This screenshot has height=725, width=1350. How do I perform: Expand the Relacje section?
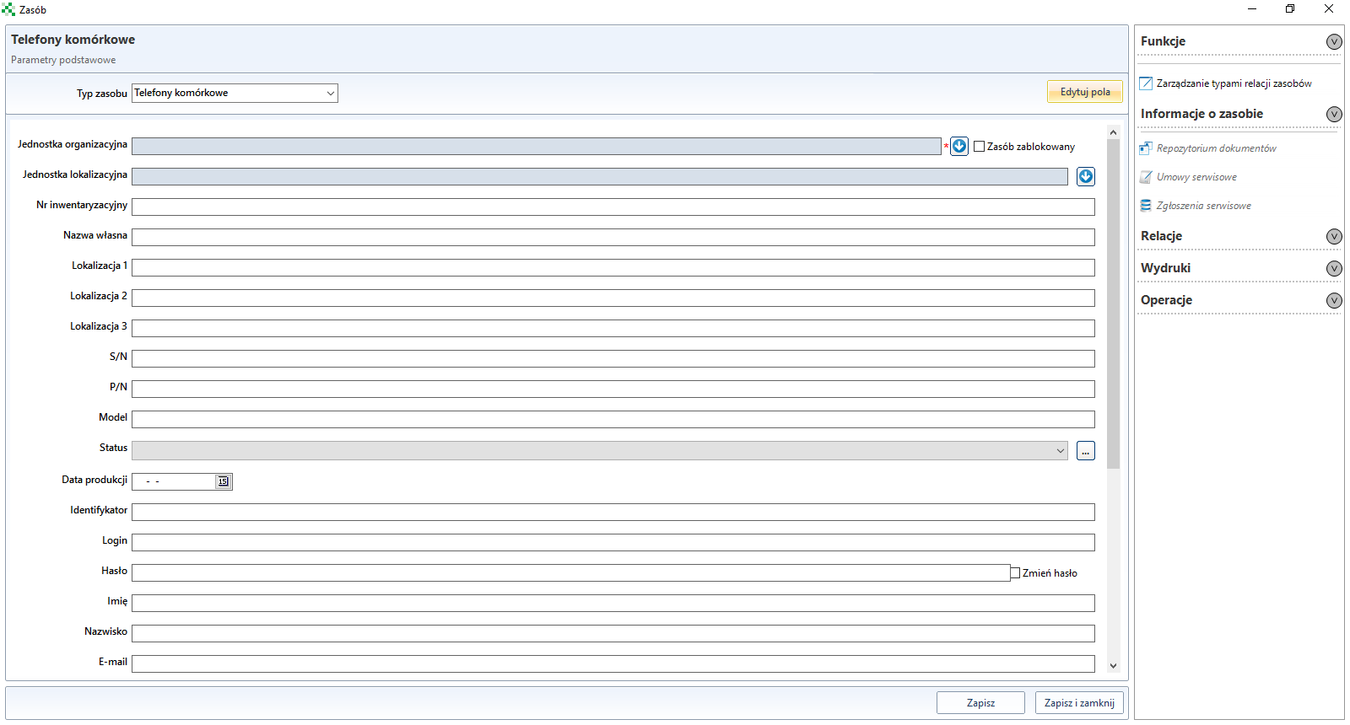click(x=1334, y=236)
